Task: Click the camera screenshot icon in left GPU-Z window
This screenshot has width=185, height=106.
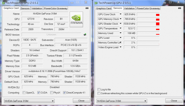Action: point(87,8)
